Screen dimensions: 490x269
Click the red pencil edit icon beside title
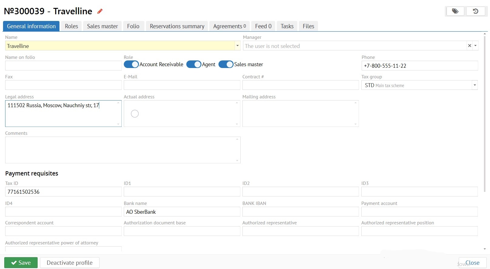click(100, 12)
